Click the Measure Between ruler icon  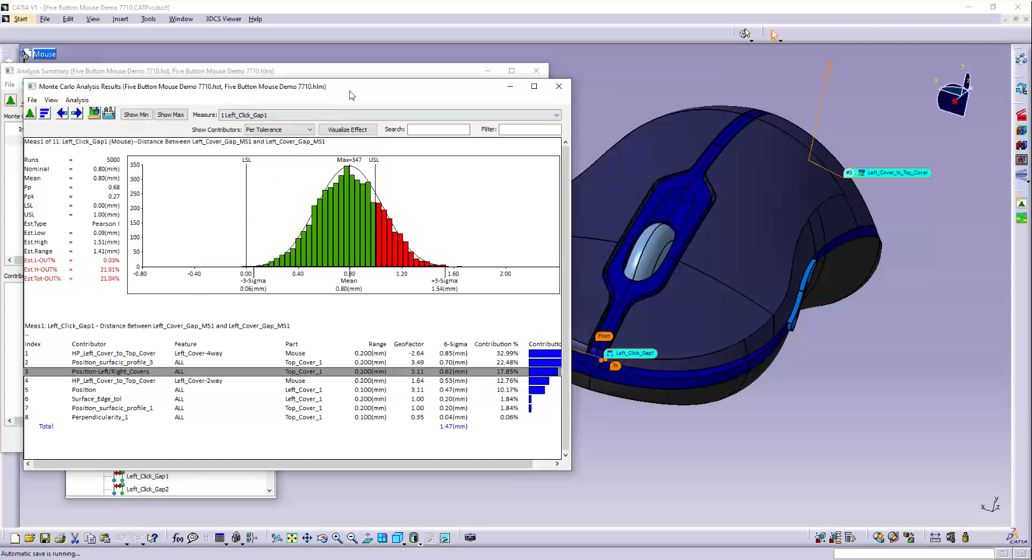pos(935,538)
